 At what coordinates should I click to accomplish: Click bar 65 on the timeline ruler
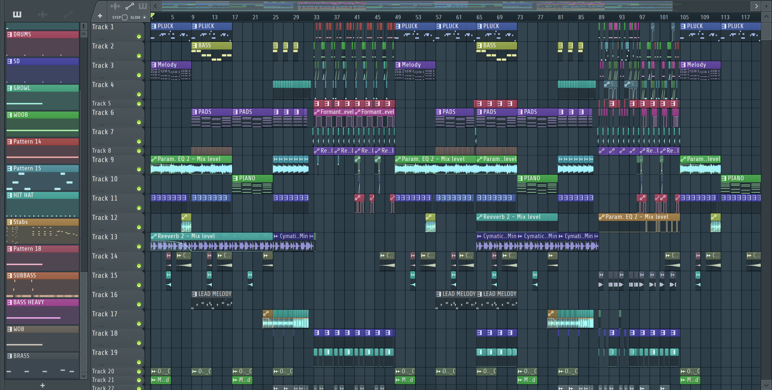click(479, 17)
